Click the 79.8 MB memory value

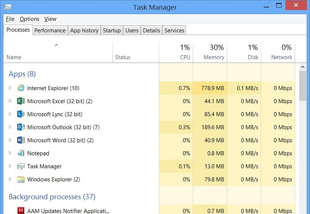click(x=214, y=179)
